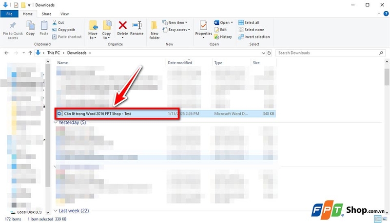Open recent locations dropdown arrow
Viewport: 390px width, 223px height.
pos(23,53)
